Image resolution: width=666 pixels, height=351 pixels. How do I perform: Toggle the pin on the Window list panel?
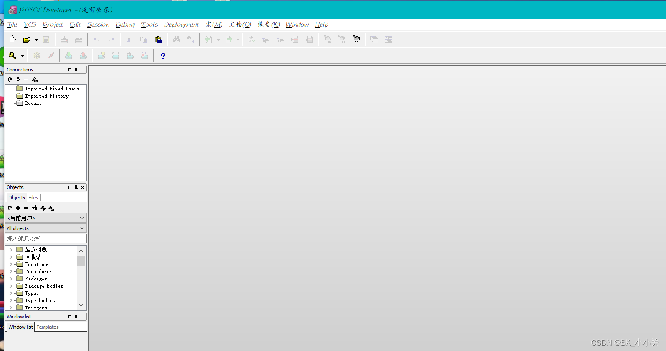tap(76, 317)
